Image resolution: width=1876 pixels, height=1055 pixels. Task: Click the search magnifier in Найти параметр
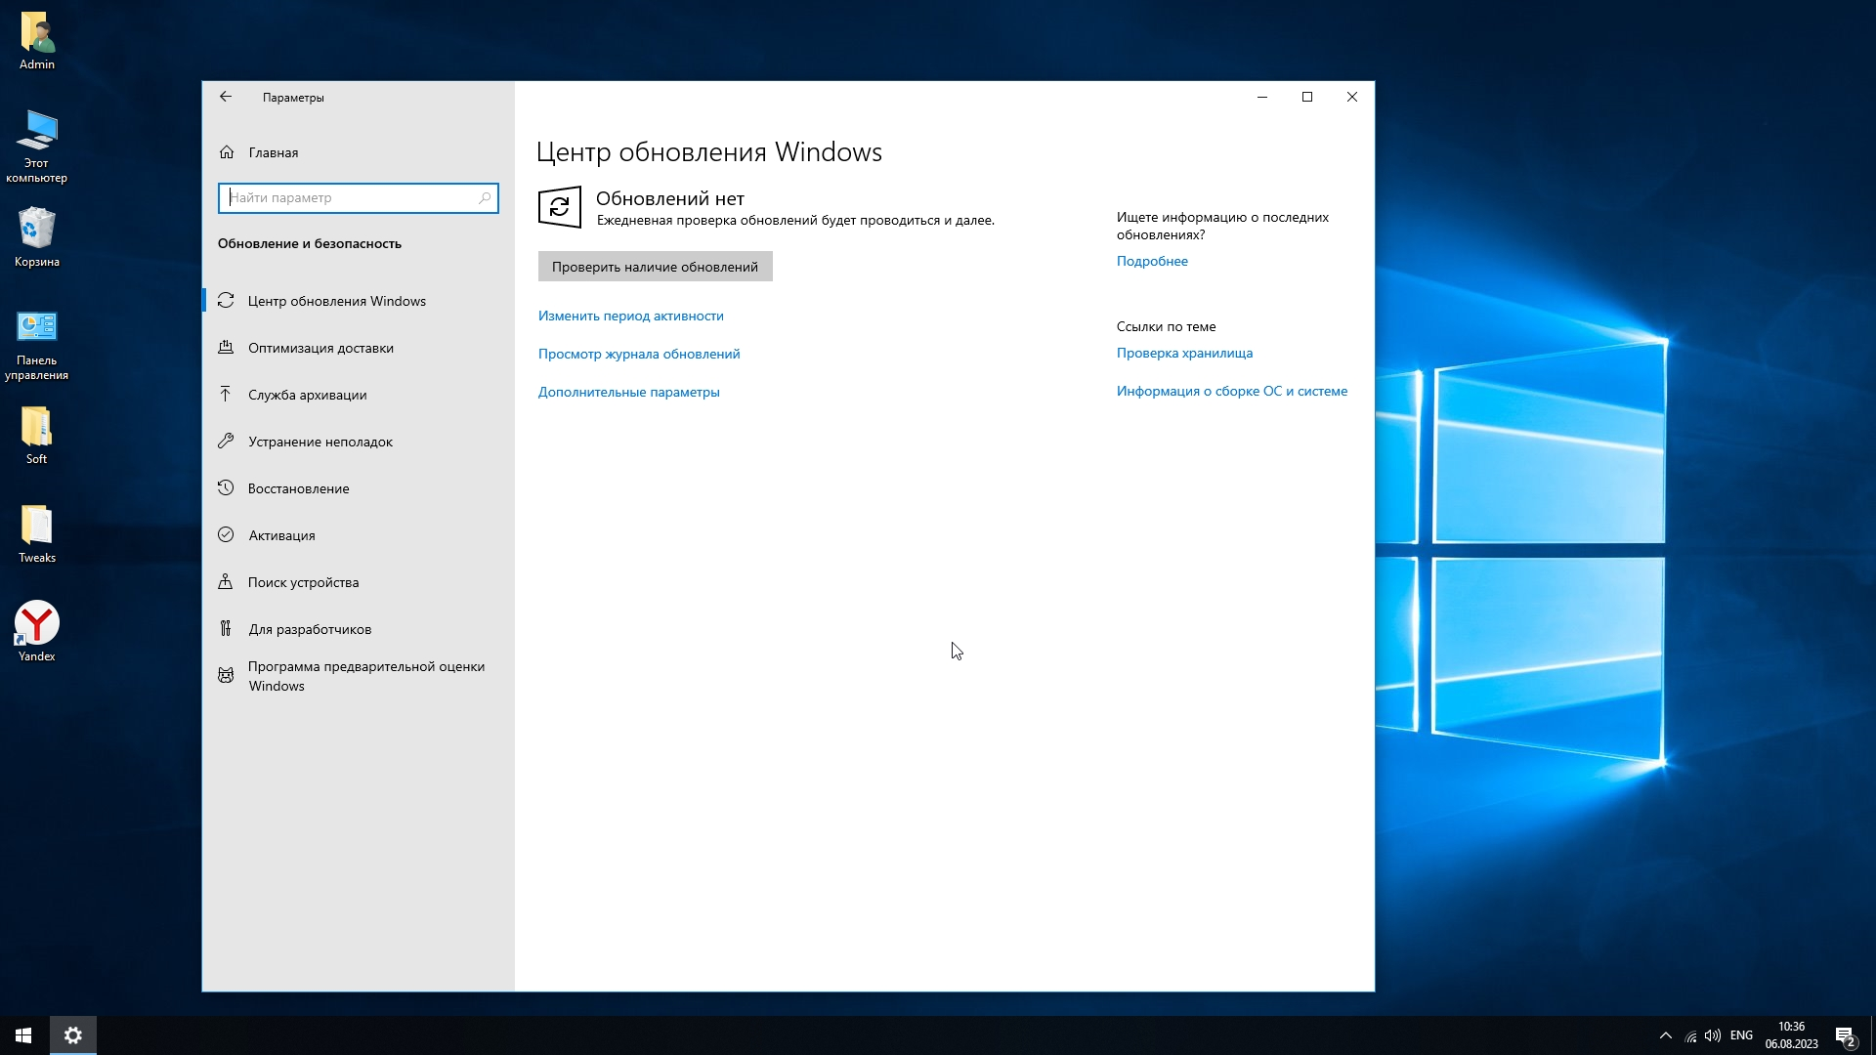coord(484,198)
